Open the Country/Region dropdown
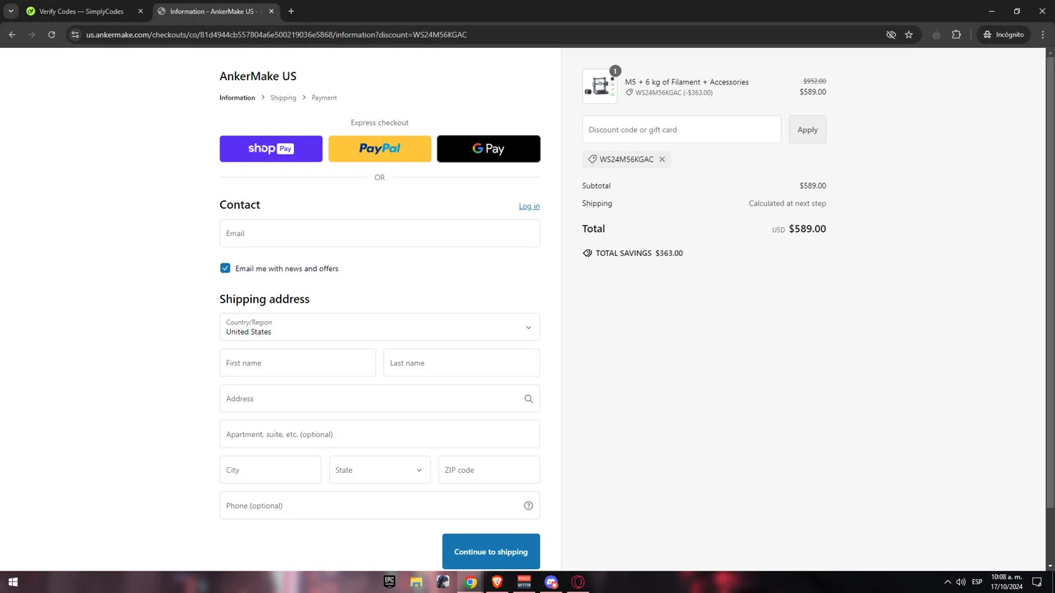The width and height of the screenshot is (1055, 593). pos(380,327)
